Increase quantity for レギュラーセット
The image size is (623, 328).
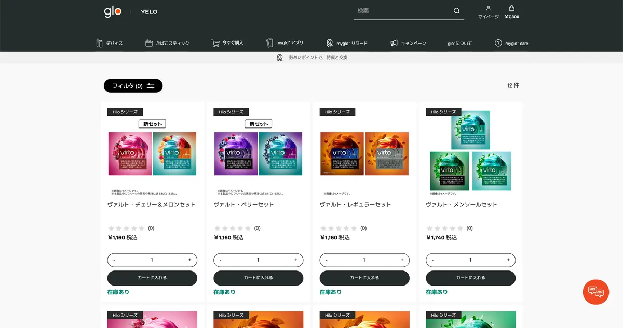tap(402, 260)
